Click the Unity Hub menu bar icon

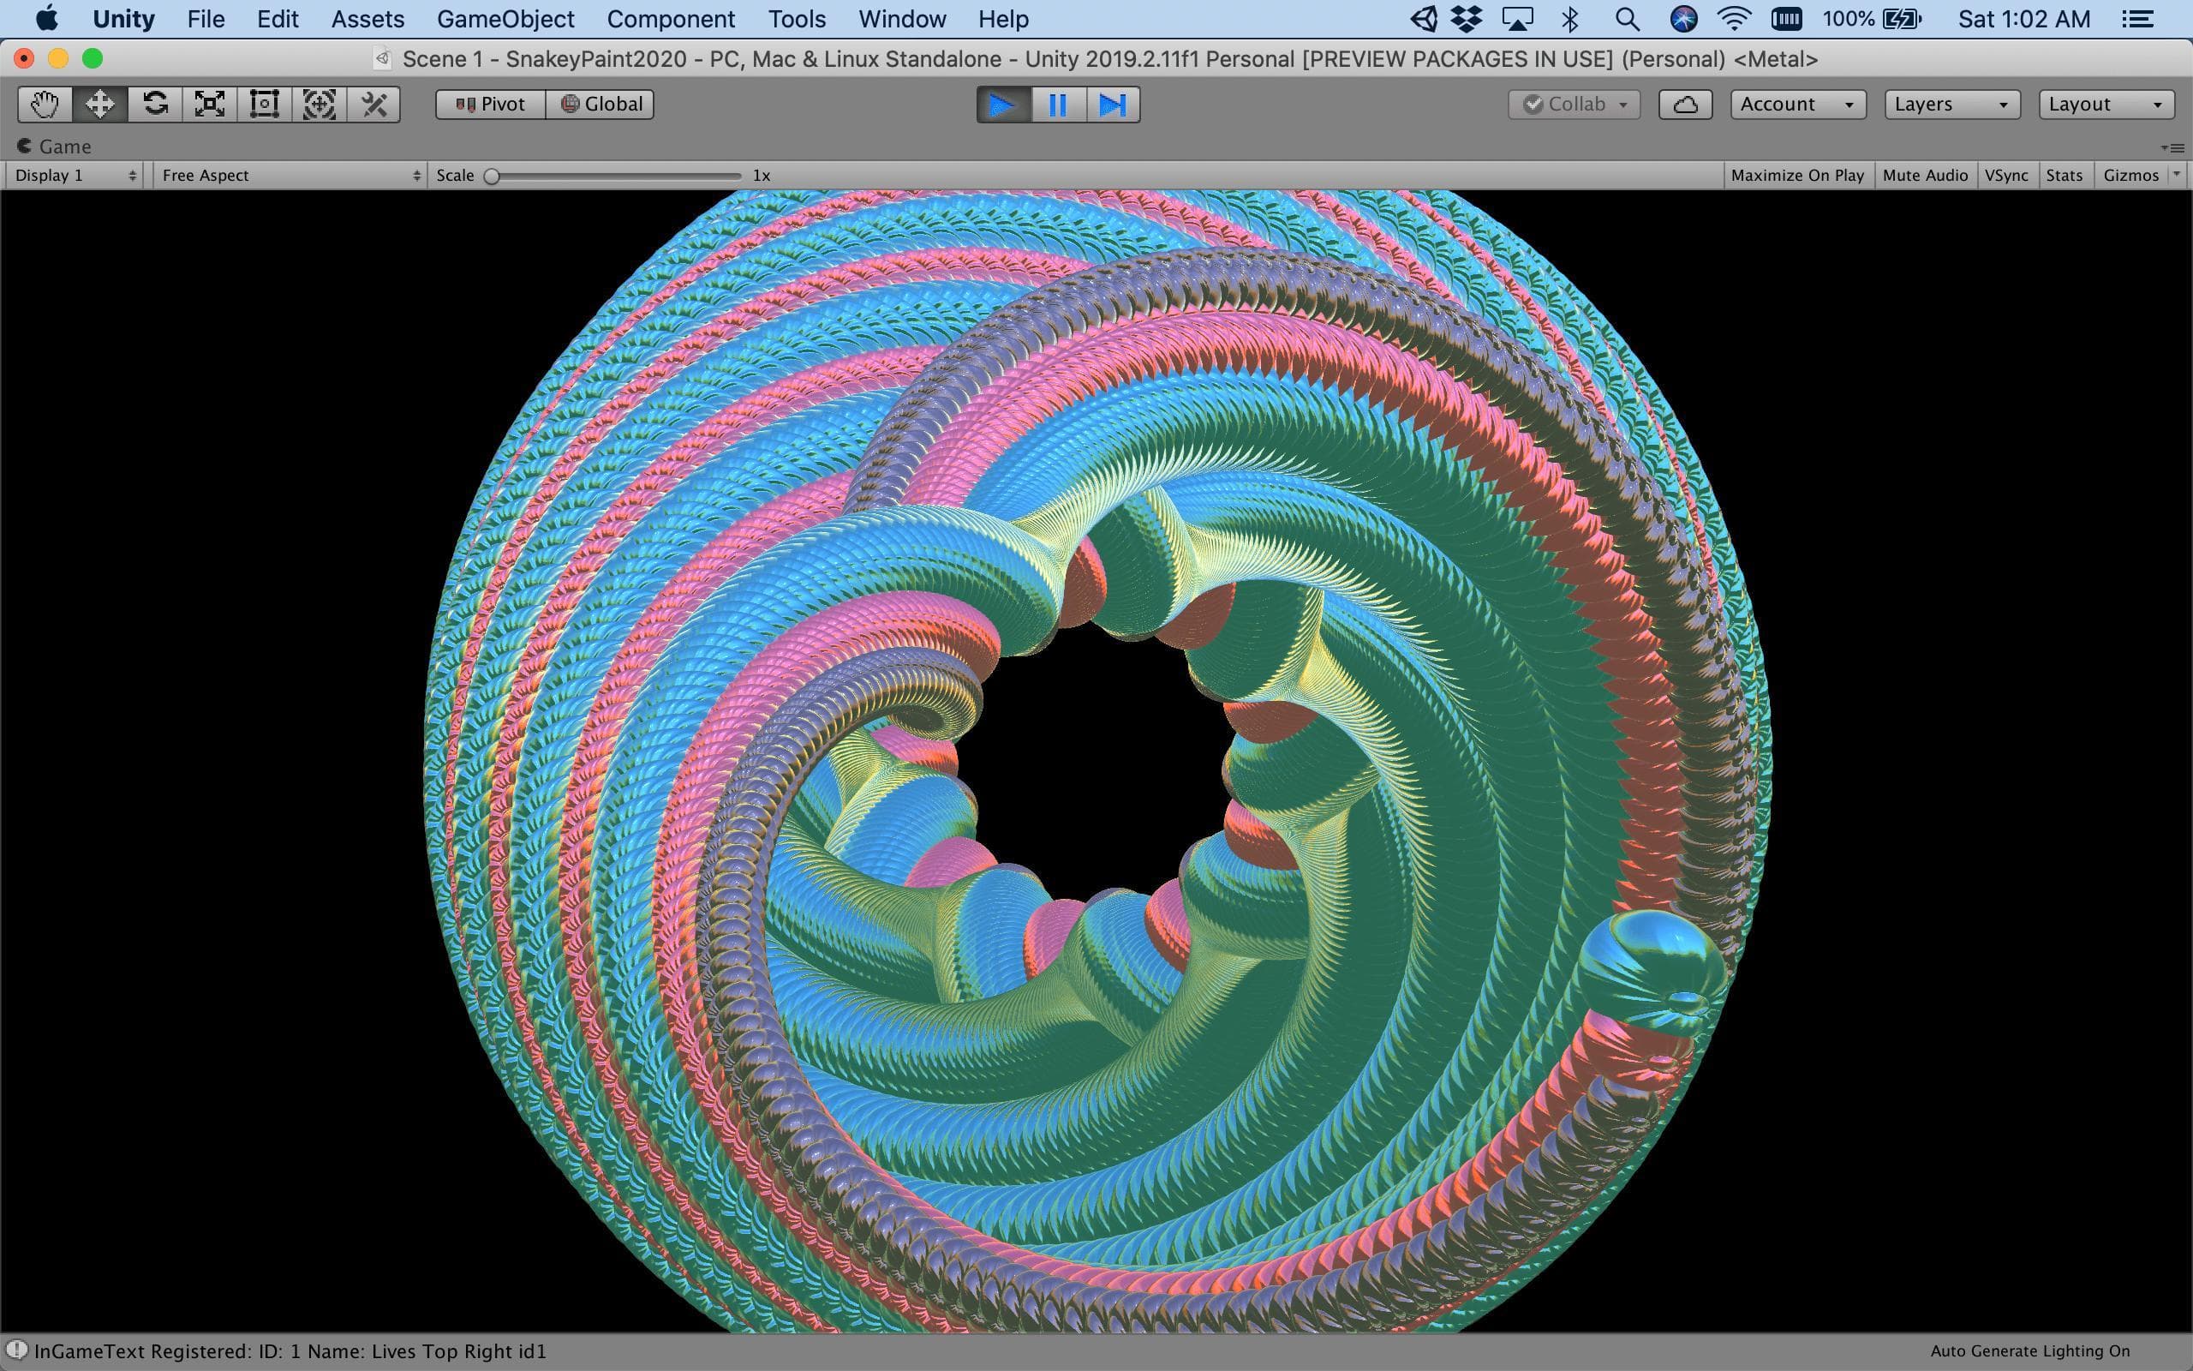(1423, 19)
